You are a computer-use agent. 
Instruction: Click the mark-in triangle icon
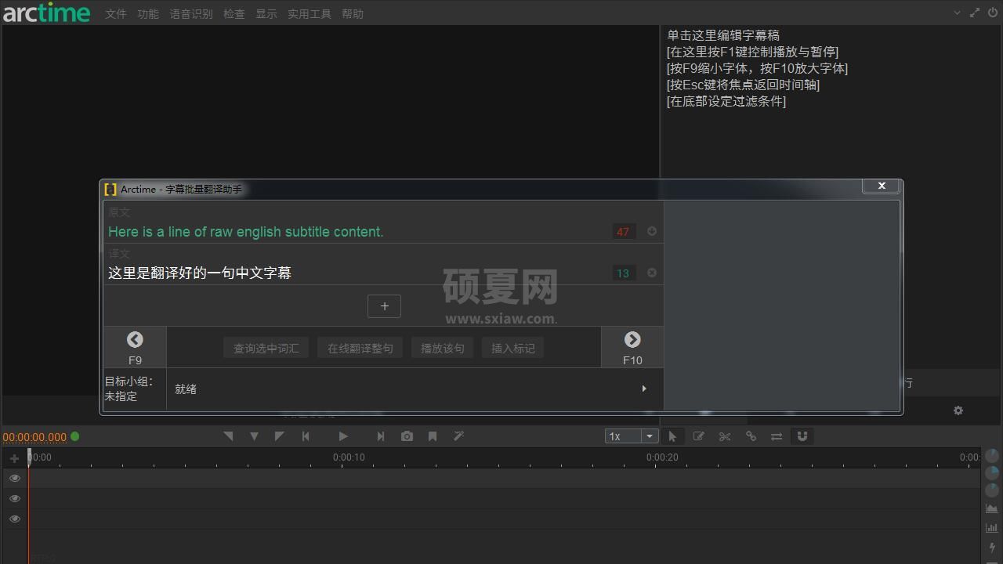pyautogui.click(x=228, y=436)
